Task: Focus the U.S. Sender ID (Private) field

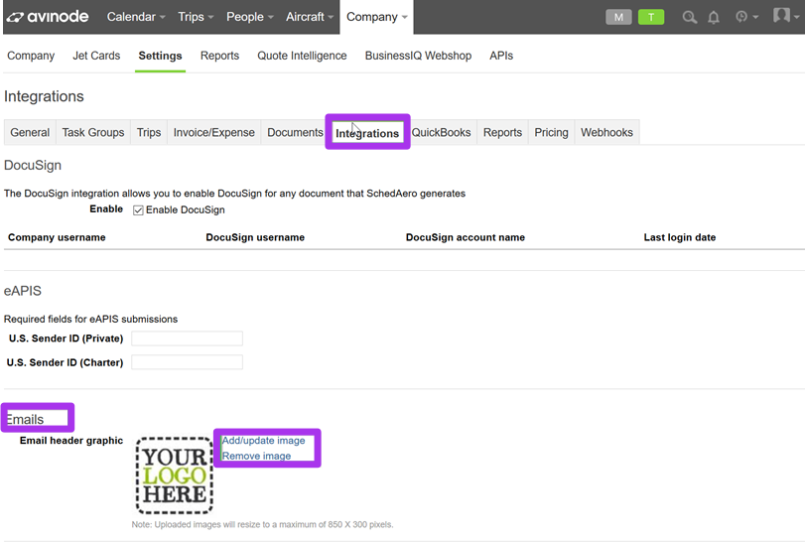Action: 187,339
